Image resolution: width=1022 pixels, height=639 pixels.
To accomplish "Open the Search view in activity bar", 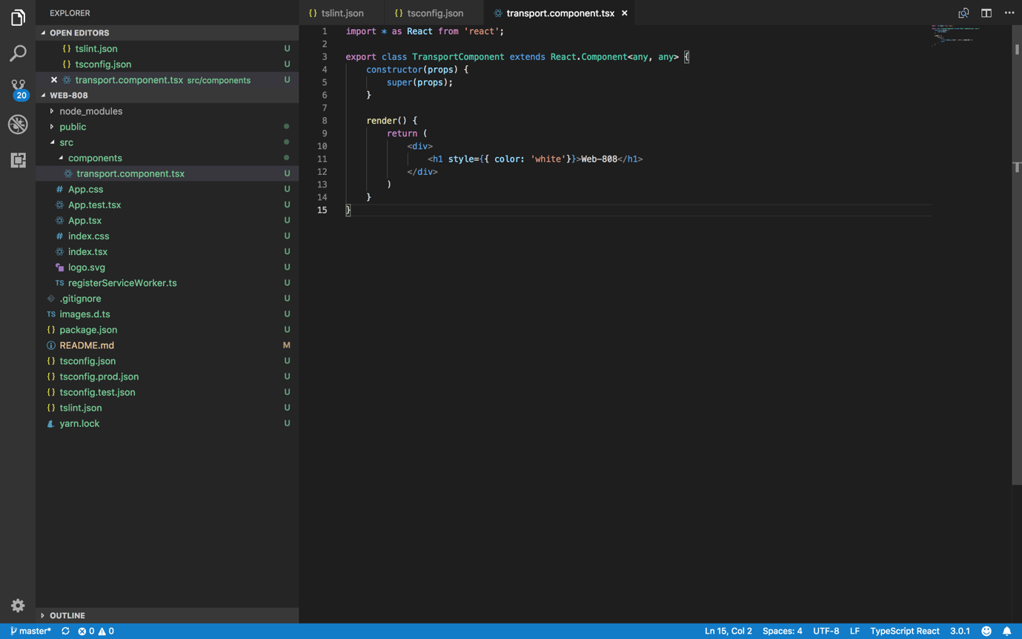I will (18, 53).
